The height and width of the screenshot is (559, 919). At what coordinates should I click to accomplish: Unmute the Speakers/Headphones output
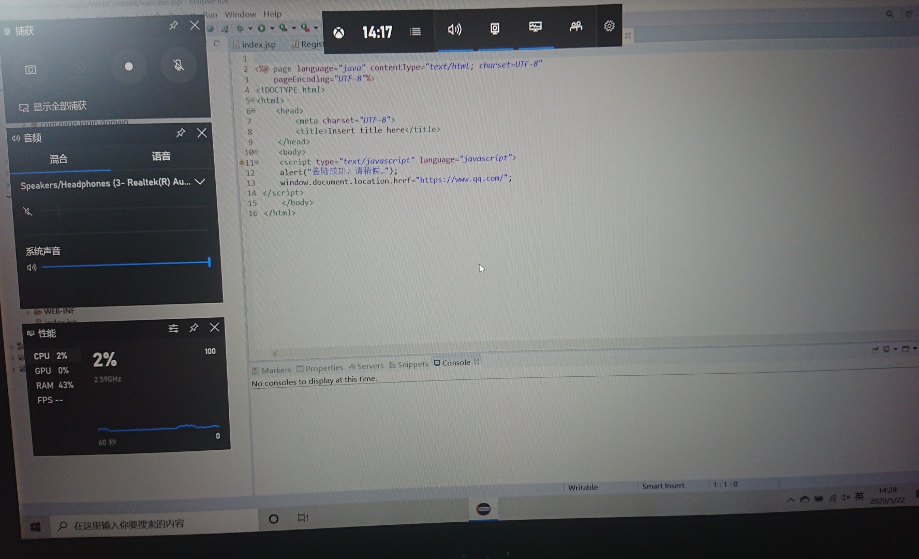point(28,211)
